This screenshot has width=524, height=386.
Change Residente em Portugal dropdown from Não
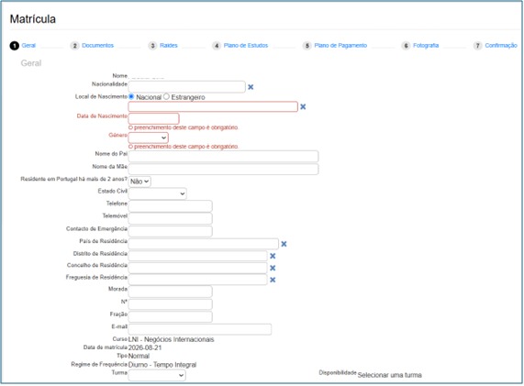point(139,182)
